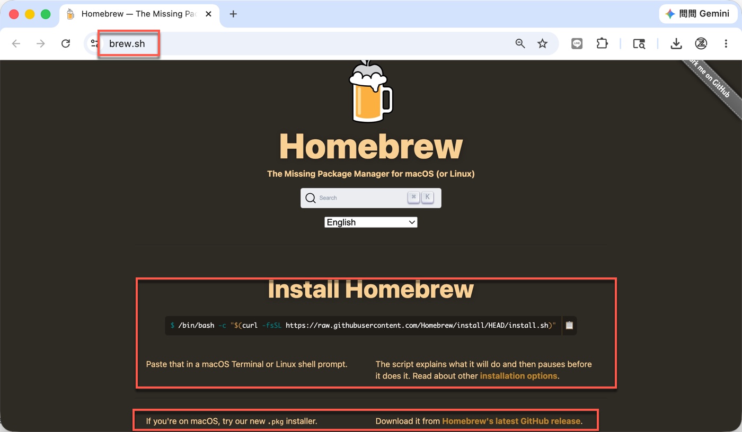Viewport: 742px width, 432px height.
Task: Open Homebrew's latest GitHub release link
Action: coord(511,421)
